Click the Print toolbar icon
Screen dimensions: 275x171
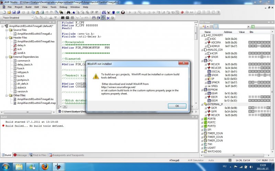click(42, 12)
